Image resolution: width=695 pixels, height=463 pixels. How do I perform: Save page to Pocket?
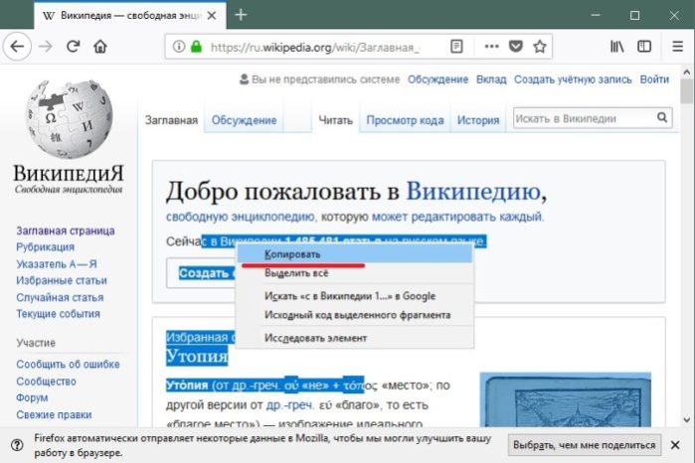(515, 47)
